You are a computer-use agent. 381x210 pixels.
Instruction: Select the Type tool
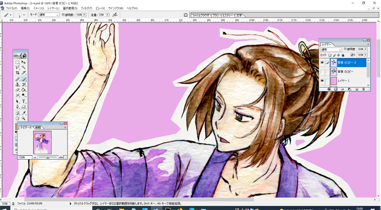[x=23, y=101]
